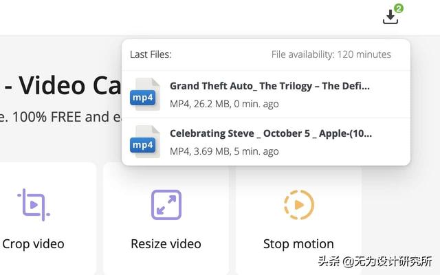Open the downloads tray icon
Viewport: 440px width, 275px height.
[390, 16]
